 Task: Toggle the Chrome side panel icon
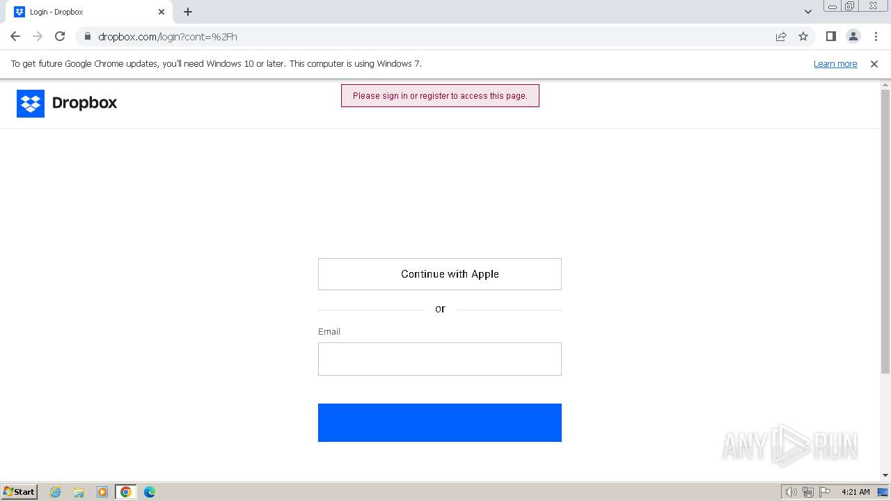tap(830, 36)
